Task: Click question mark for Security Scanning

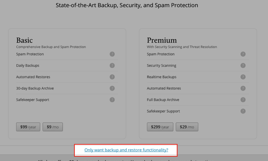Action: (243, 65)
